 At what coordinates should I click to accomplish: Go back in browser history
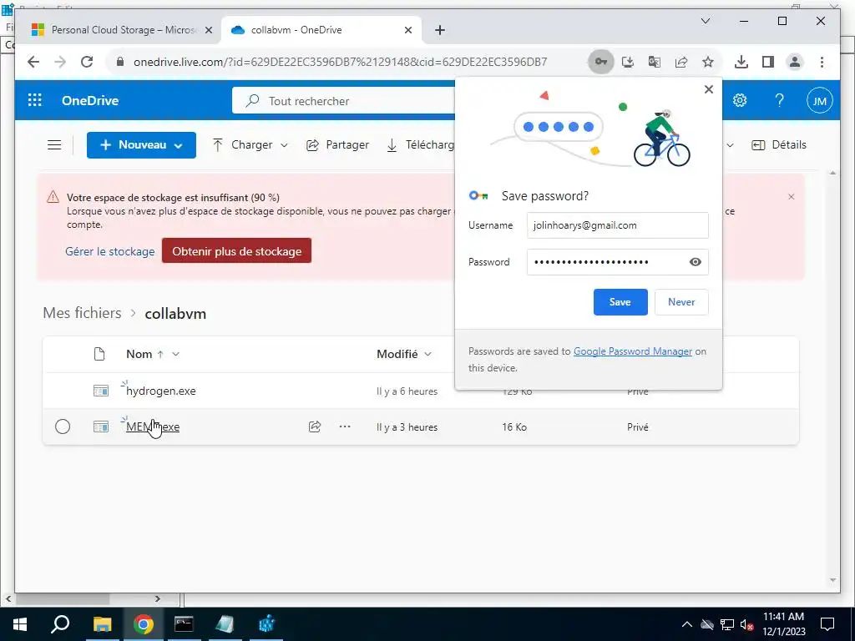(x=33, y=62)
